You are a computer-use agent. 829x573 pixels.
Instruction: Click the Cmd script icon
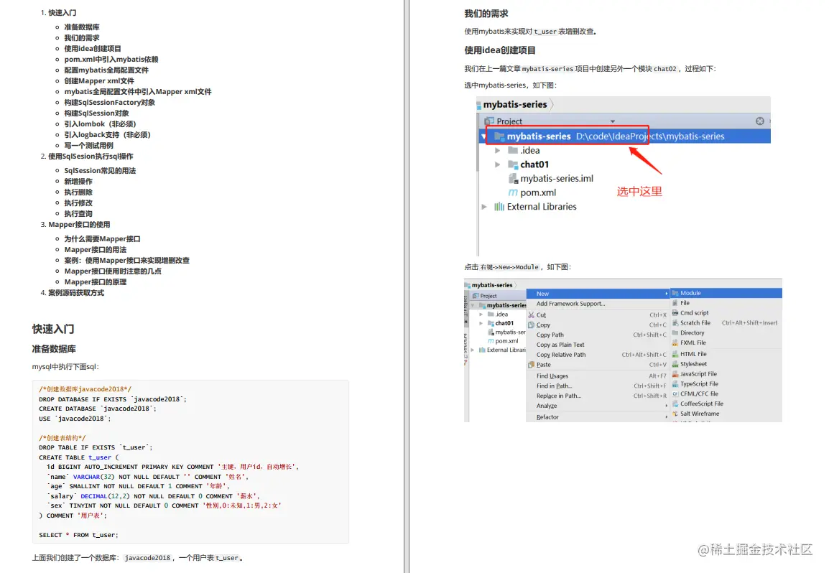(675, 313)
